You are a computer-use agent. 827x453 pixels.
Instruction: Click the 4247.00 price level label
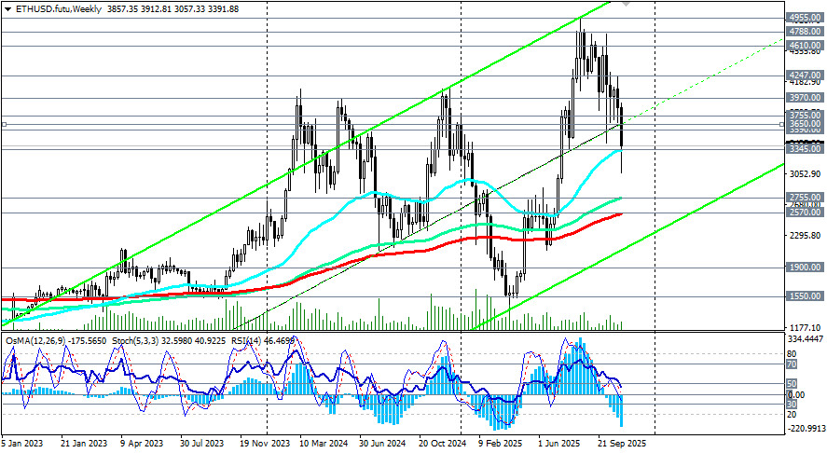coord(805,75)
